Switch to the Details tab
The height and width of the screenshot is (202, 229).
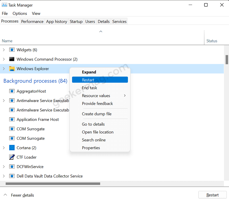[x=104, y=21]
